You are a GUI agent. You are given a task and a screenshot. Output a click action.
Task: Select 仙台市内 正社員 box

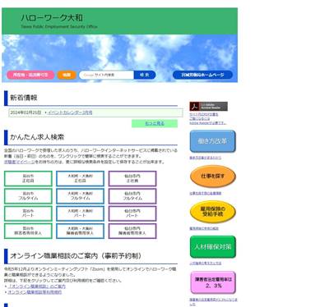click(x=132, y=179)
